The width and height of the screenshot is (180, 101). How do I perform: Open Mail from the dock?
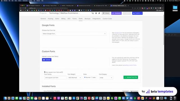point(21,98)
